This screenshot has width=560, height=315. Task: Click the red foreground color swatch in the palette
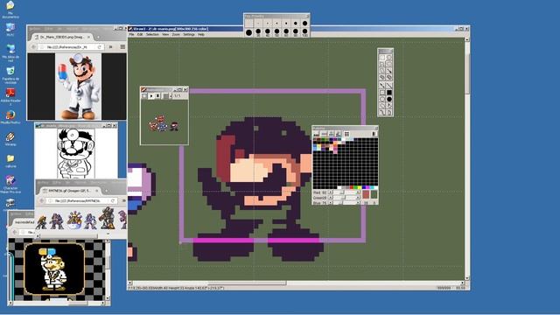tap(366, 194)
